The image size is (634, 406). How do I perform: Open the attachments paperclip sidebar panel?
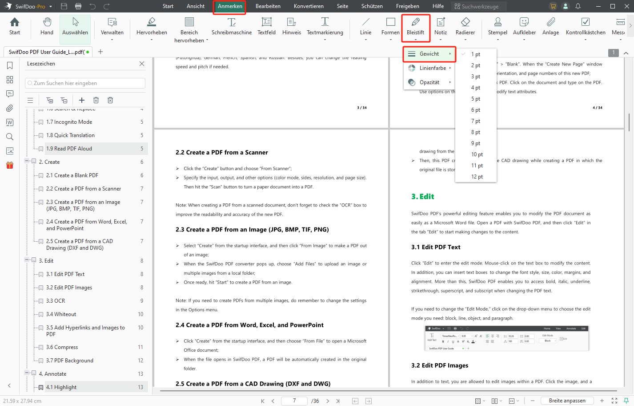10,108
